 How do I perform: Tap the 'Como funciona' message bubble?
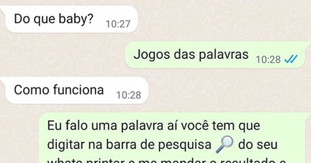point(75,90)
